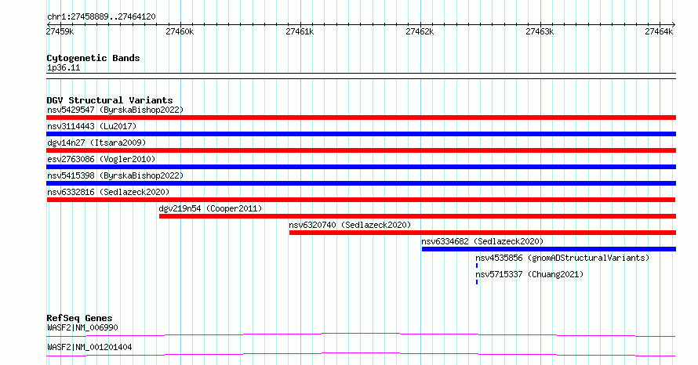Click the 27462k ruler label
This screenshot has height=365, width=698.
(420, 31)
